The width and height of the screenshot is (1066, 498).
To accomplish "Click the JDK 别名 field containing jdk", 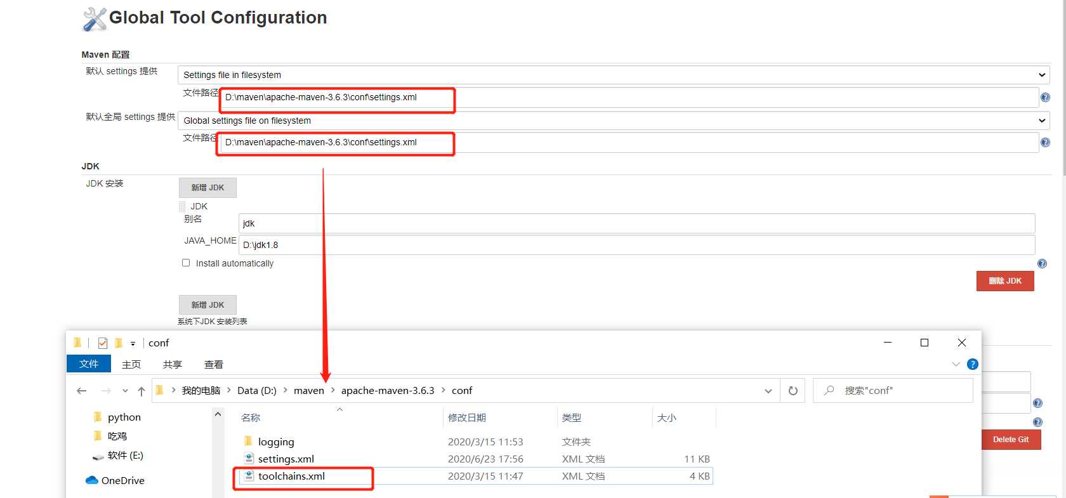I will (637, 223).
